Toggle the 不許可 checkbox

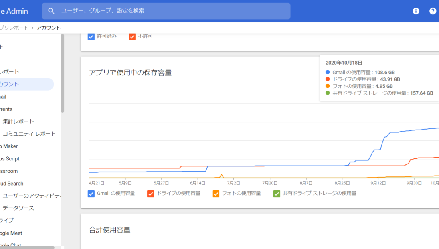click(132, 36)
